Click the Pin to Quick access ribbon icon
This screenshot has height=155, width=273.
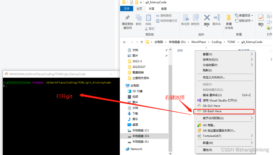tap(127, 18)
